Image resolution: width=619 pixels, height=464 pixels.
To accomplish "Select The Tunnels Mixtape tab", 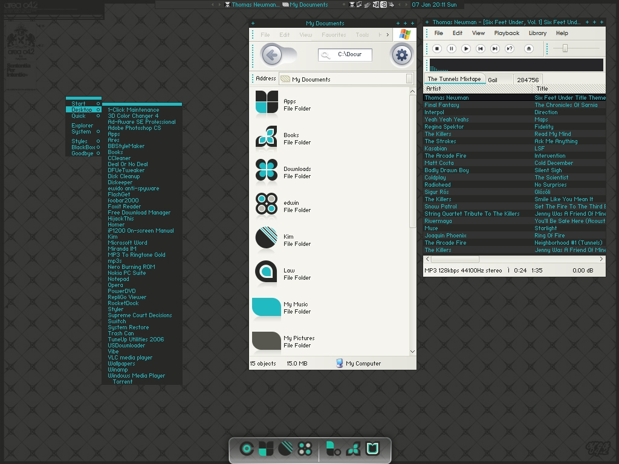I will pos(454,79).
